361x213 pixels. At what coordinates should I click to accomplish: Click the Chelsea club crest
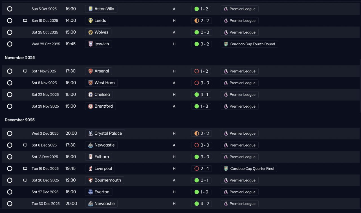[x=91, y=95]
